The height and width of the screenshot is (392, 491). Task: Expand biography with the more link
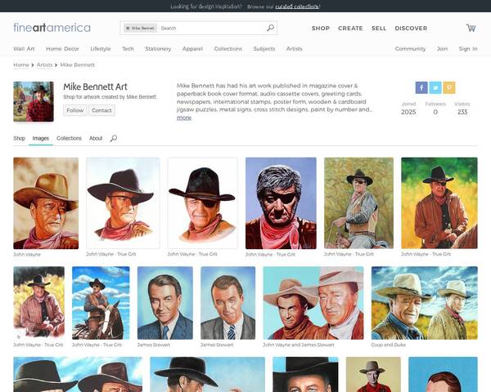184,118
